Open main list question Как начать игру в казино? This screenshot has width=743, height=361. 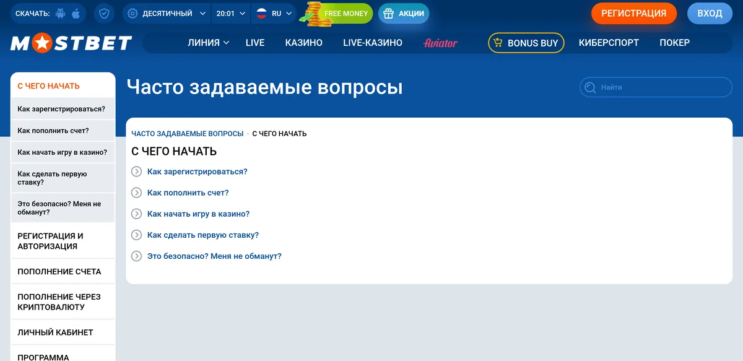(x=199, y=214)
